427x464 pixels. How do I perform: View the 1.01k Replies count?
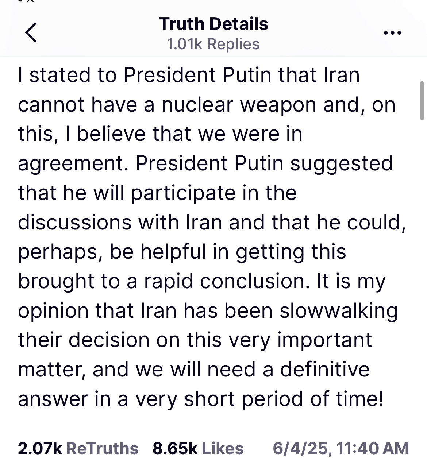coord(213,44)
